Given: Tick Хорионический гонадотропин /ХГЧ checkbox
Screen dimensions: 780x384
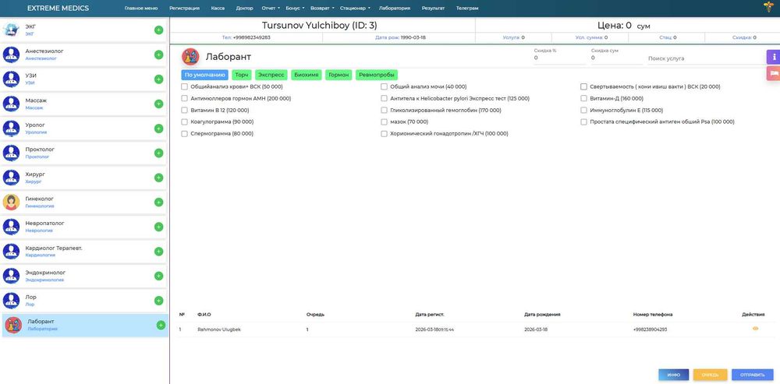Looking at the screenshot, I should click(x=384, y=134).
